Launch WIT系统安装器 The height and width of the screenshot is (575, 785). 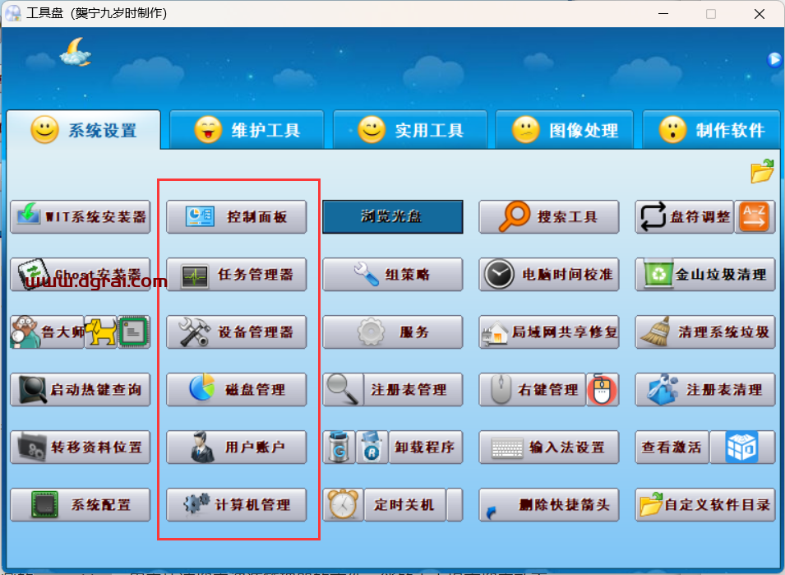(80, 217)
